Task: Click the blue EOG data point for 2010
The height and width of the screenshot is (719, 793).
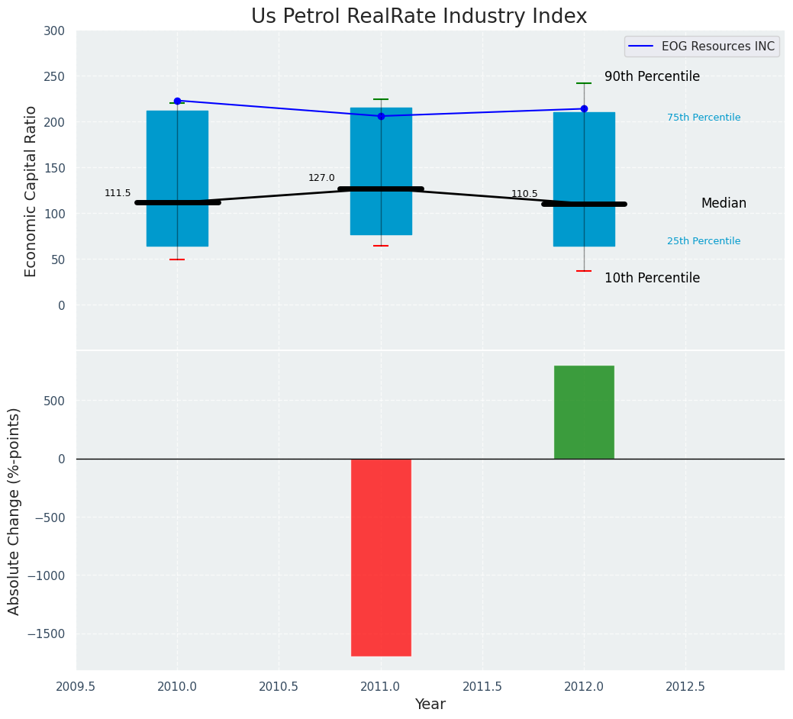Action: (x=177, y=101)
